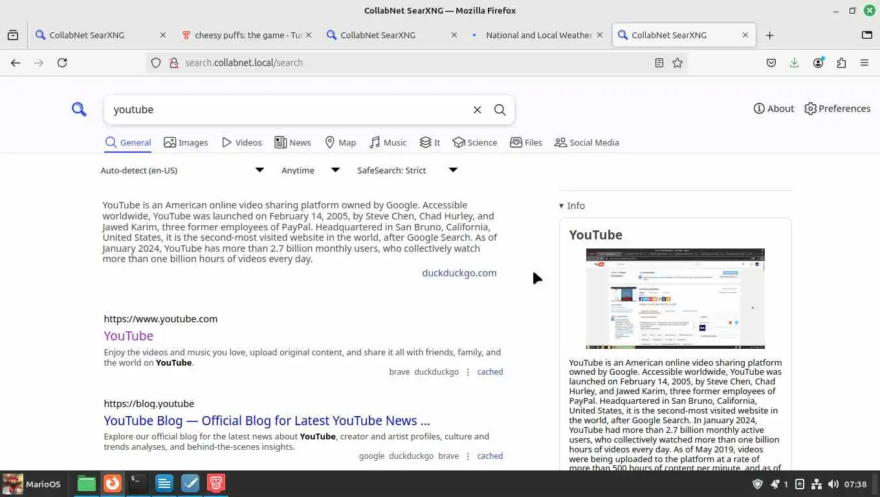Open terminal from taskbar
Screen dimensions: 880x497
click(x=138, y=483)
